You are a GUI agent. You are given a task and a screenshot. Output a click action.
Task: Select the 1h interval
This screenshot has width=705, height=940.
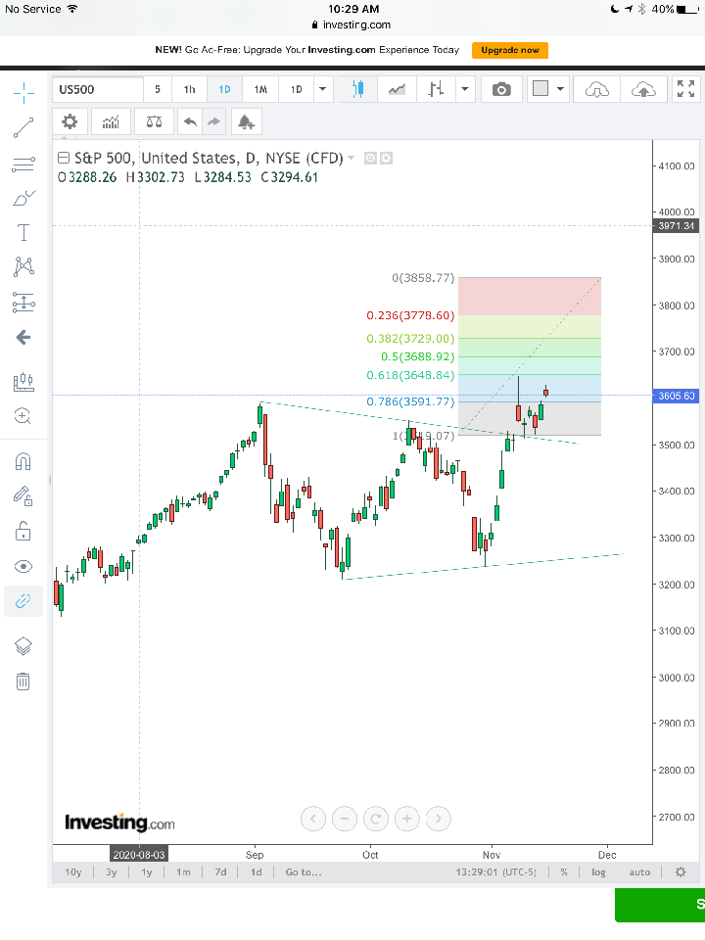coord(189,89)
